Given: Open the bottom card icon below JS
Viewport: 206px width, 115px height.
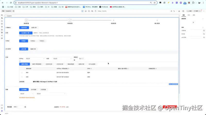Looking at the screenshot, I should pyautogui.click(x=2, y=38).
